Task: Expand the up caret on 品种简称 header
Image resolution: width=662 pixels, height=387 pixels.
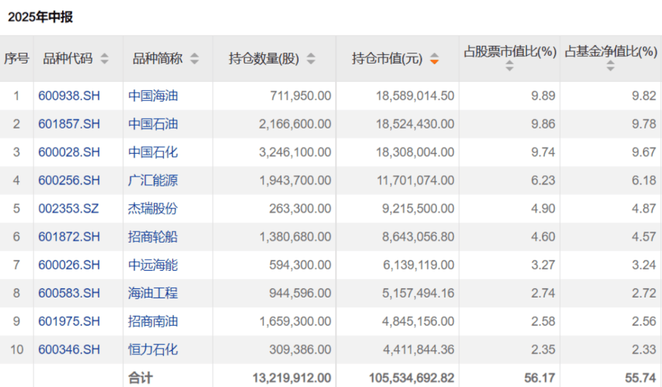Action: coord(195,55)
